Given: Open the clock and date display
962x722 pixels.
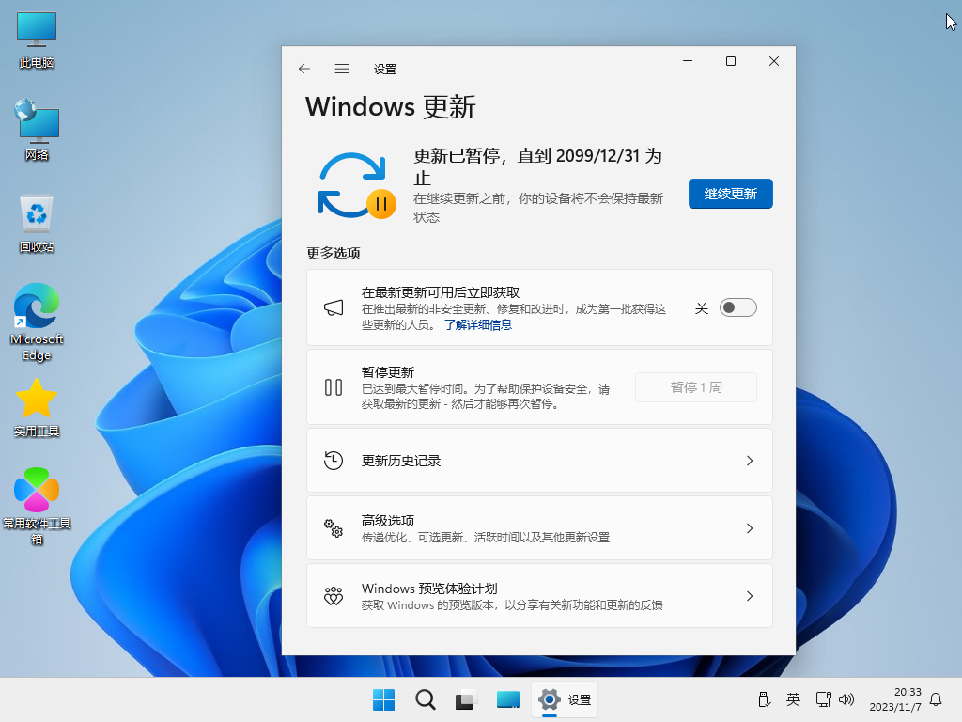Looking at the screenshot, I should pos(894,699).
